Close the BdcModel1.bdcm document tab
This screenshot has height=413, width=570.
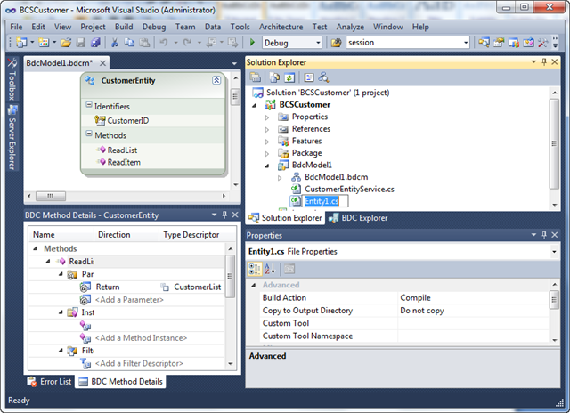pos(103,63)
